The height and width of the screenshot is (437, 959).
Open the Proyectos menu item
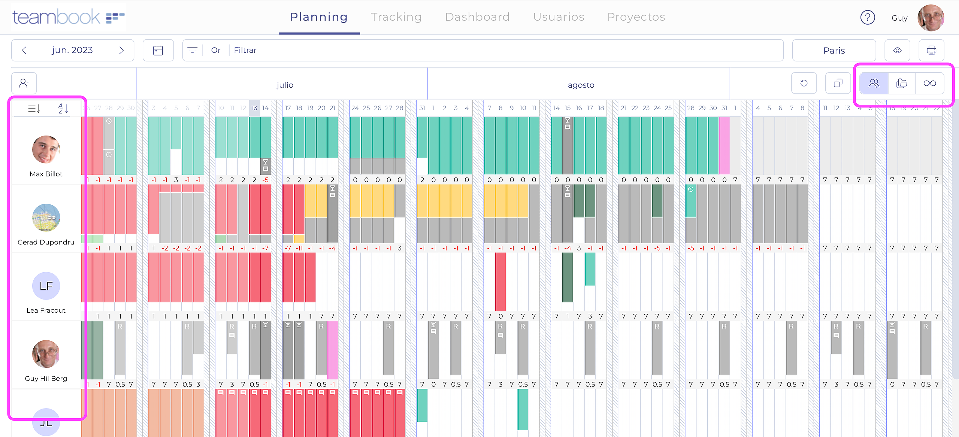(636, 17)
